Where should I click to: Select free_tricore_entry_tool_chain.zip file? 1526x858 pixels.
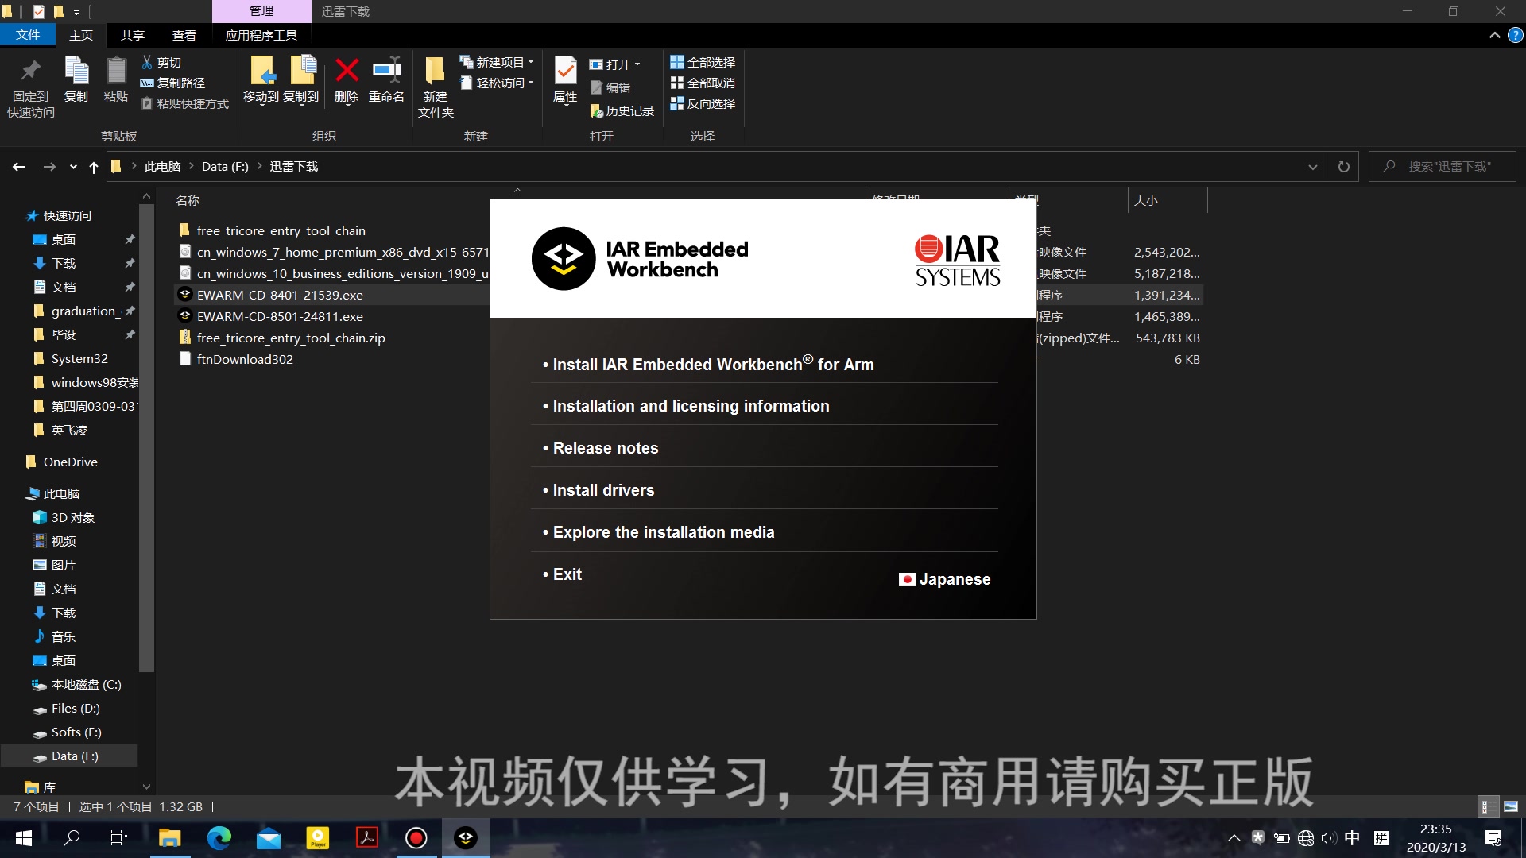coord(291,338)
